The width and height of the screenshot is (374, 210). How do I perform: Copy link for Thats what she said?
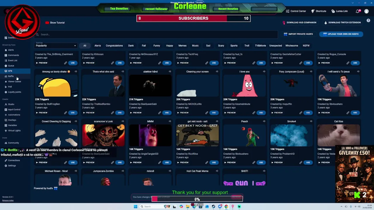pyautogui.click(x=112, y=113)
